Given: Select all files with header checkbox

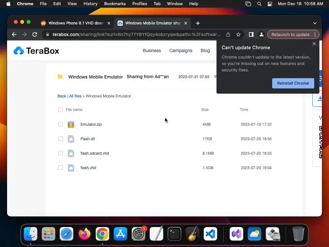Looking at the screenshot, I should (60, 110).
